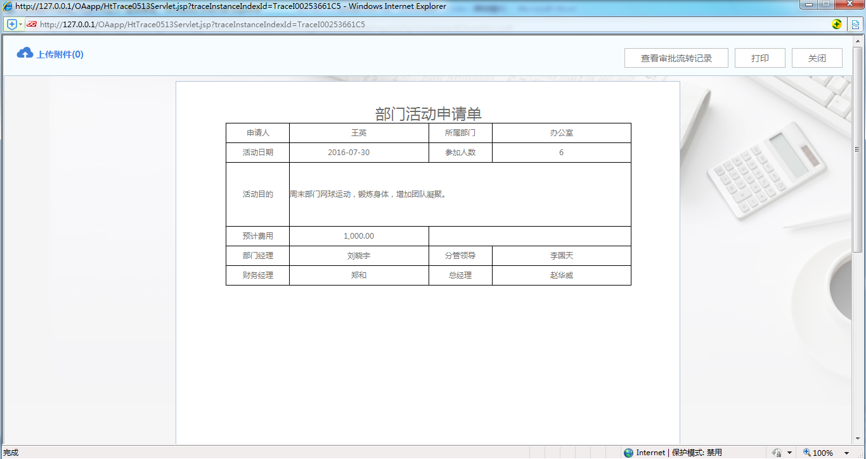Screen dimensions: 866x459
Task: Click the 申请人 label cell
Action: 258,133
